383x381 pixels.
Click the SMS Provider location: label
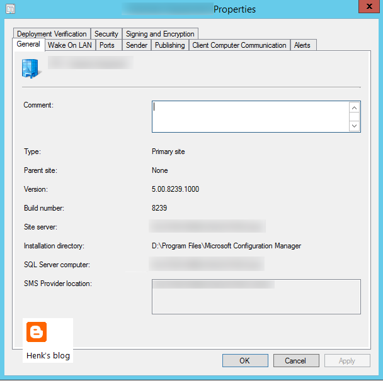tap(58, 284)
